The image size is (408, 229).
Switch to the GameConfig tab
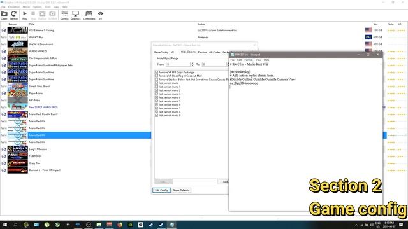click(x=161, y=52)
